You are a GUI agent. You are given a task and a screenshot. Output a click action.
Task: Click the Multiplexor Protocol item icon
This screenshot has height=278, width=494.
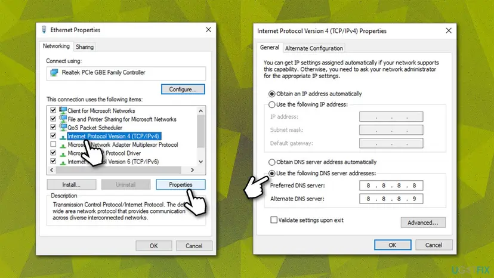click(63, 146)
